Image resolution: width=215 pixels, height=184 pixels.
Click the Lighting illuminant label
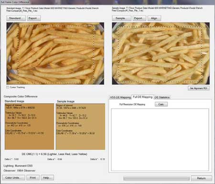pyautogui.click(x=18, y=166)
